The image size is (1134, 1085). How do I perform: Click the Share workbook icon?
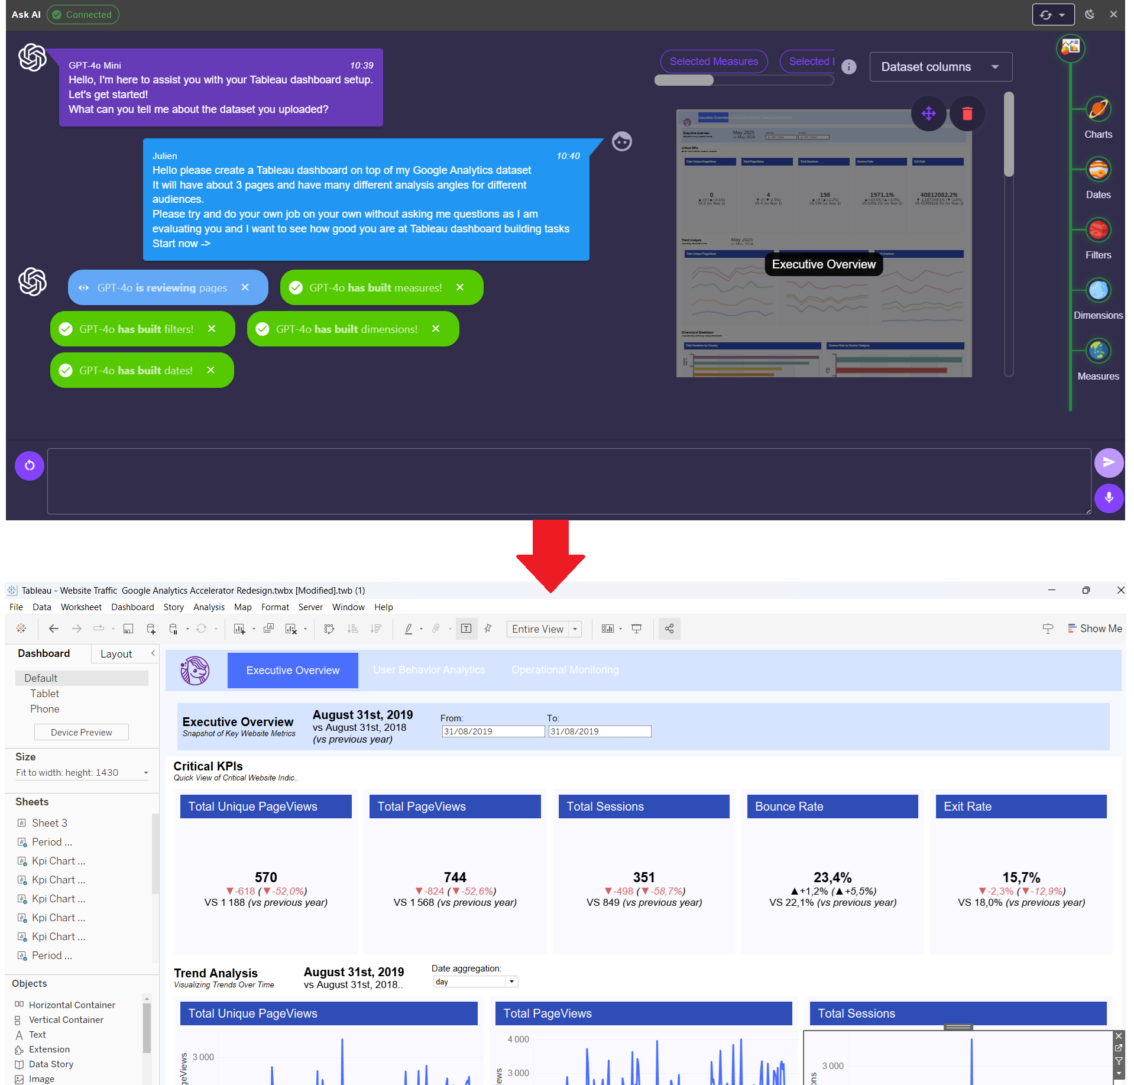click(x=669, y=629)
